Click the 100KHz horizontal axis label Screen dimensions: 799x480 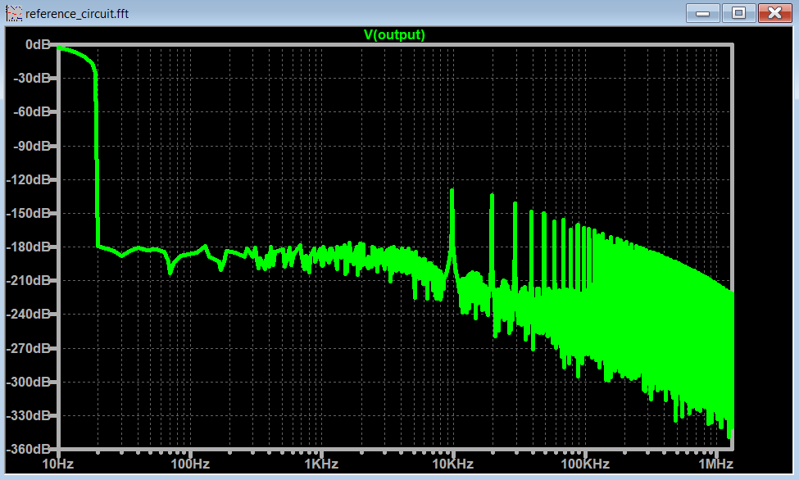click(584, 464)
